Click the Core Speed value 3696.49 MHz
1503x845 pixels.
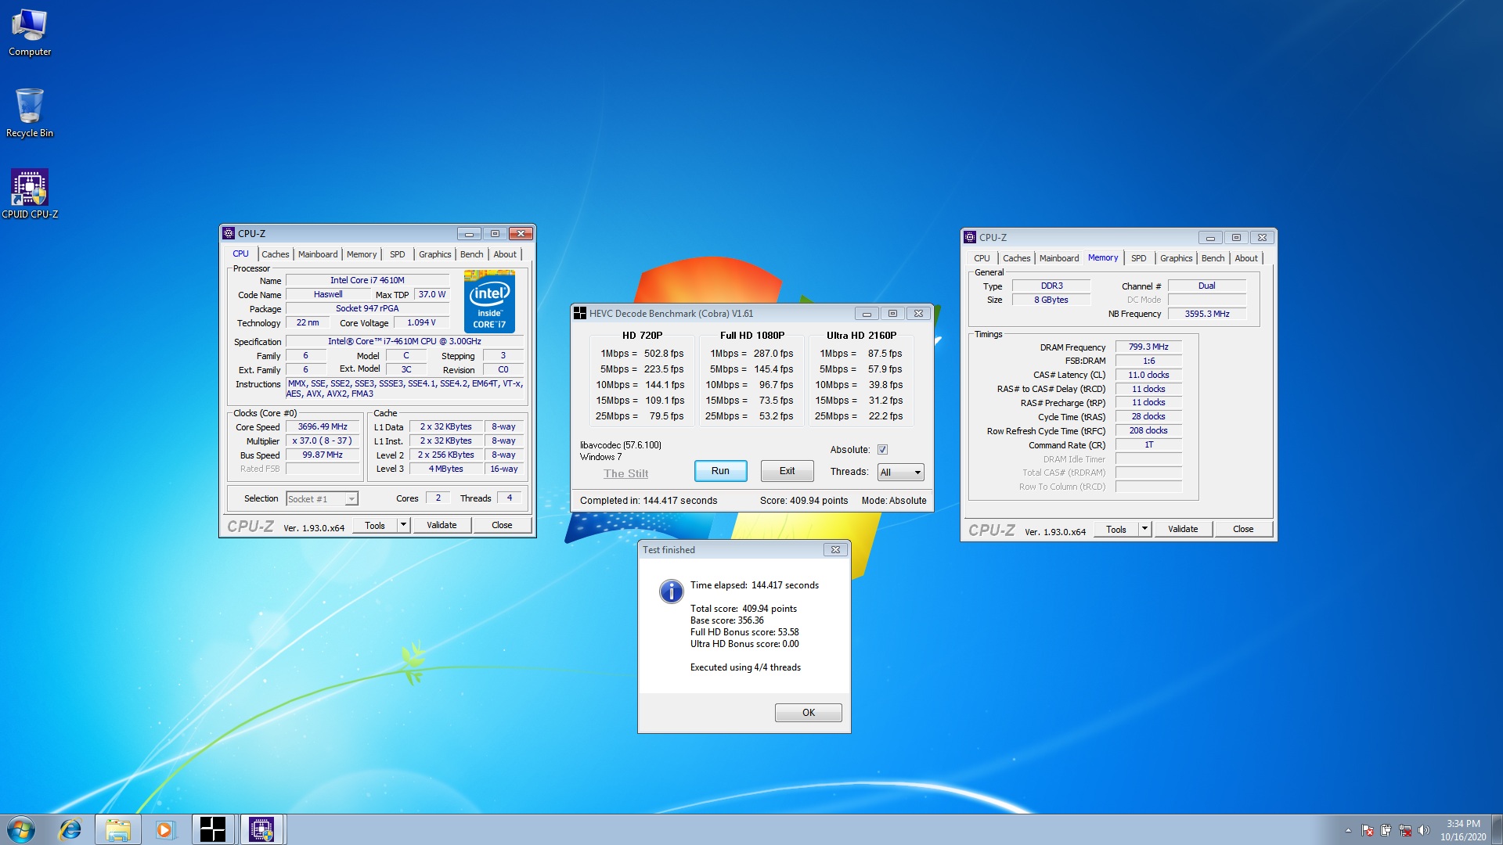pos(323,427)
